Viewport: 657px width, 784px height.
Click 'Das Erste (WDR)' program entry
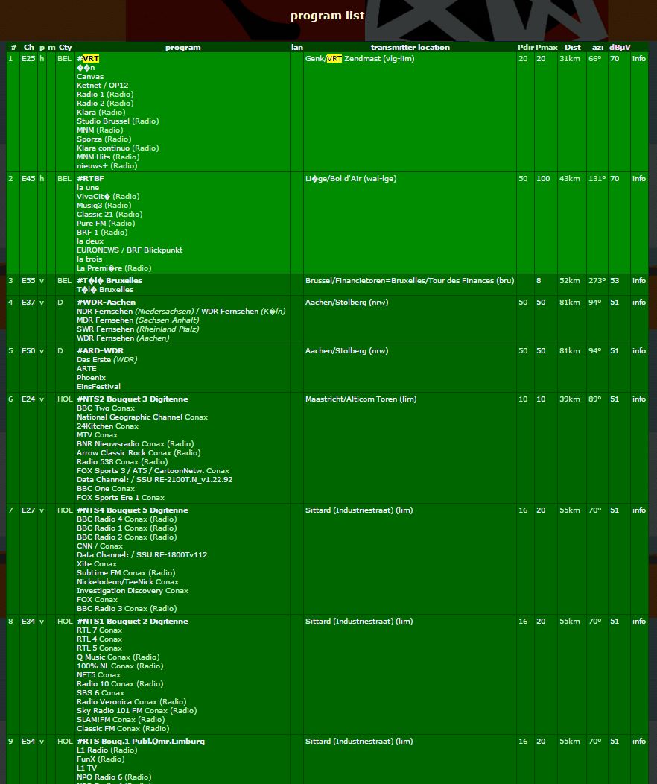[x=107, y=359]
